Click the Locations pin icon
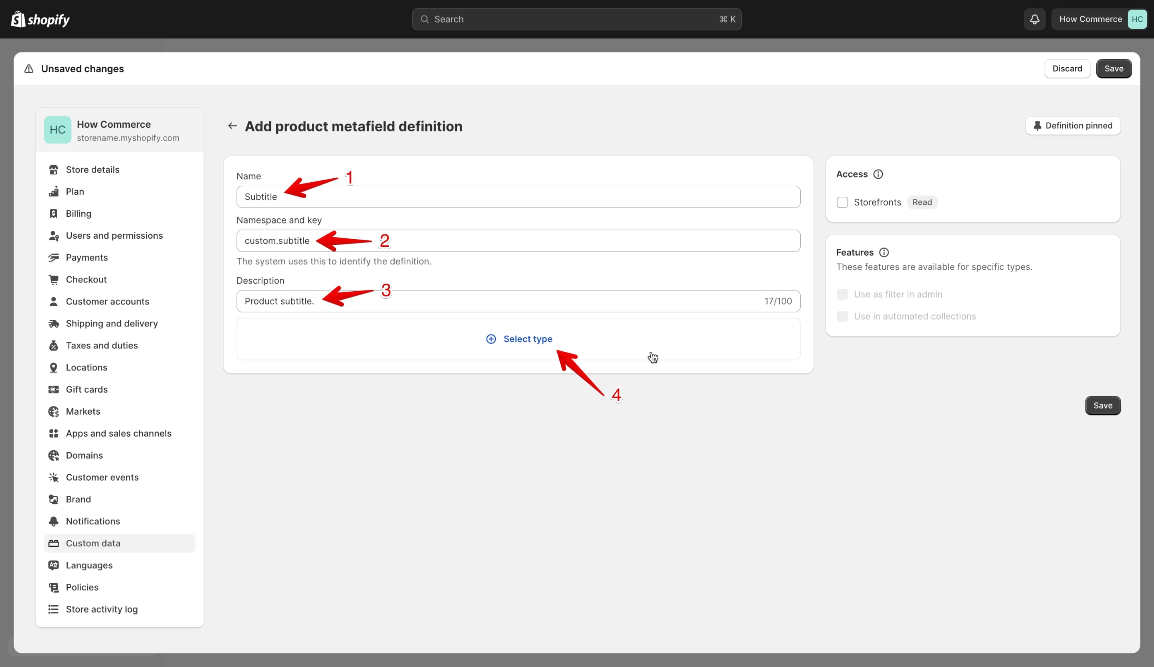 click(x=54, y=368)
